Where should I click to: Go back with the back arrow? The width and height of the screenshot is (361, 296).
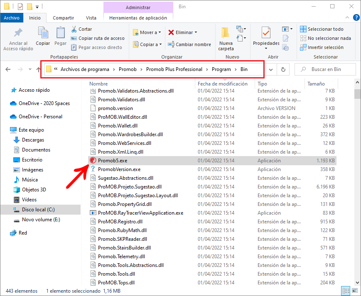[x=8, y=69]
